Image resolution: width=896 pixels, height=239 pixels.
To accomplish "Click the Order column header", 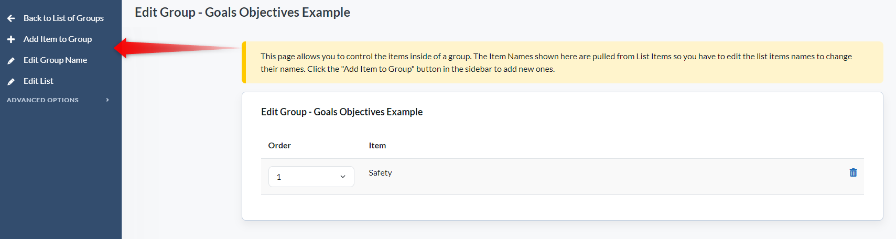I will click(279, 146).
